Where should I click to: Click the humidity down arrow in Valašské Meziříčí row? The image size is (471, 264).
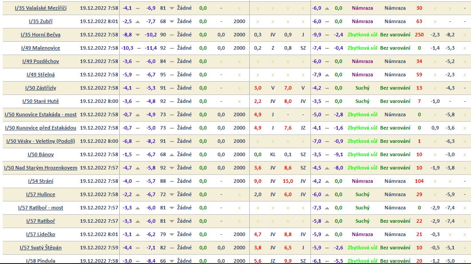coord(171,8)
